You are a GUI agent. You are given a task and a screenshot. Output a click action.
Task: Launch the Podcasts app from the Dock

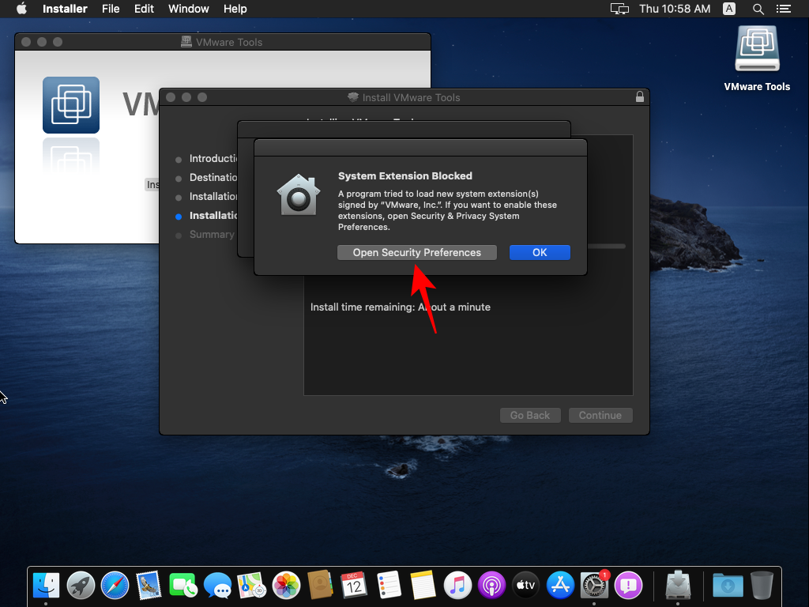click(x=491, y=586)
